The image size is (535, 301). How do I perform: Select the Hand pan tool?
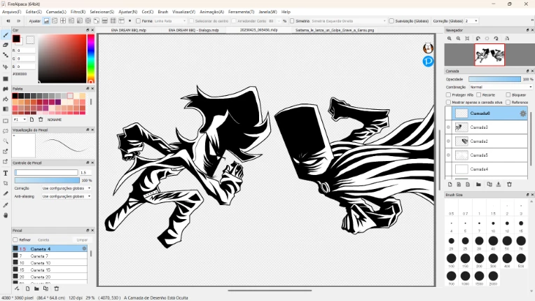click(6, 215)
